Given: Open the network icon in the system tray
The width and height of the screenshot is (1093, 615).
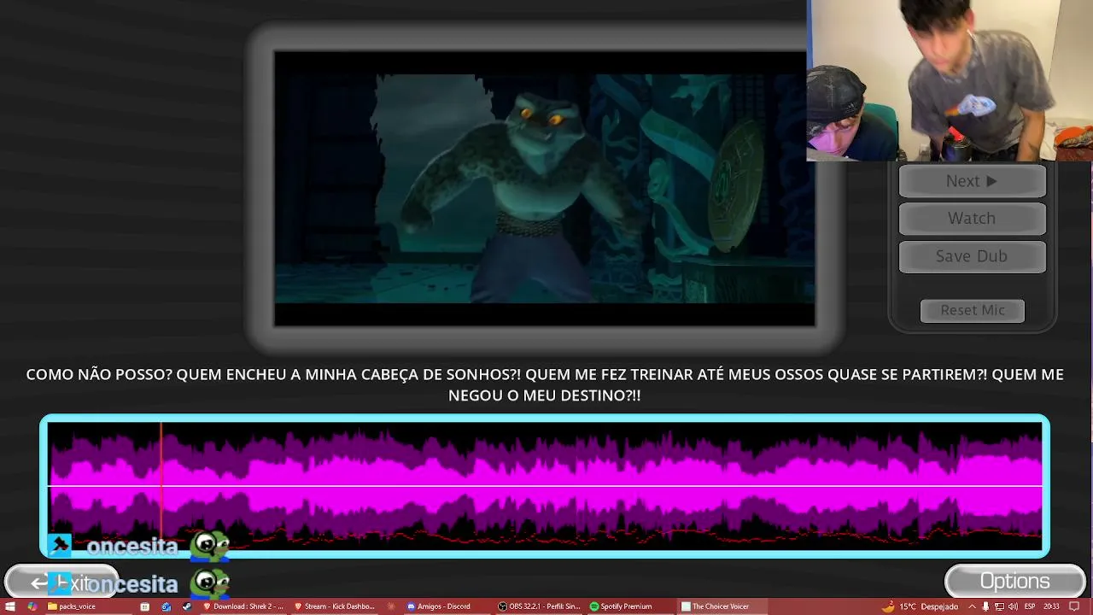Looking at the screenshot, I should [x=999, y=606].
